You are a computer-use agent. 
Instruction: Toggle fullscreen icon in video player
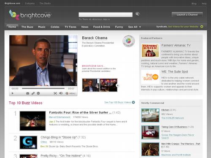point(55,93)
